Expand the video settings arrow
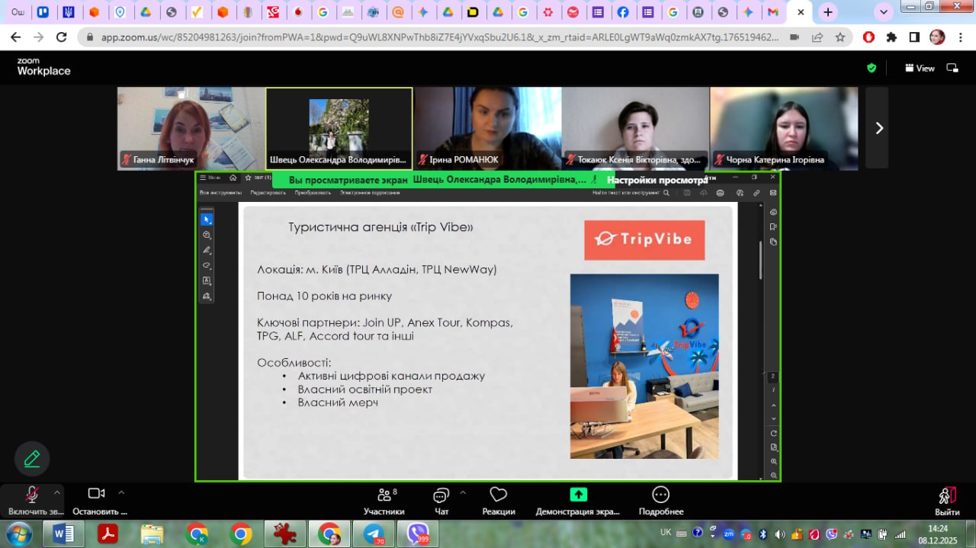The height and width of the screenshot is (548, 976). click(121, 492)
